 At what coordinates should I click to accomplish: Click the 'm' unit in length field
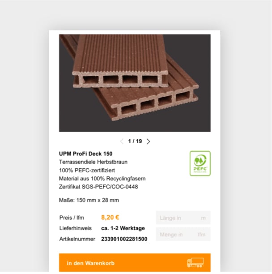click(x=203, y=218)
